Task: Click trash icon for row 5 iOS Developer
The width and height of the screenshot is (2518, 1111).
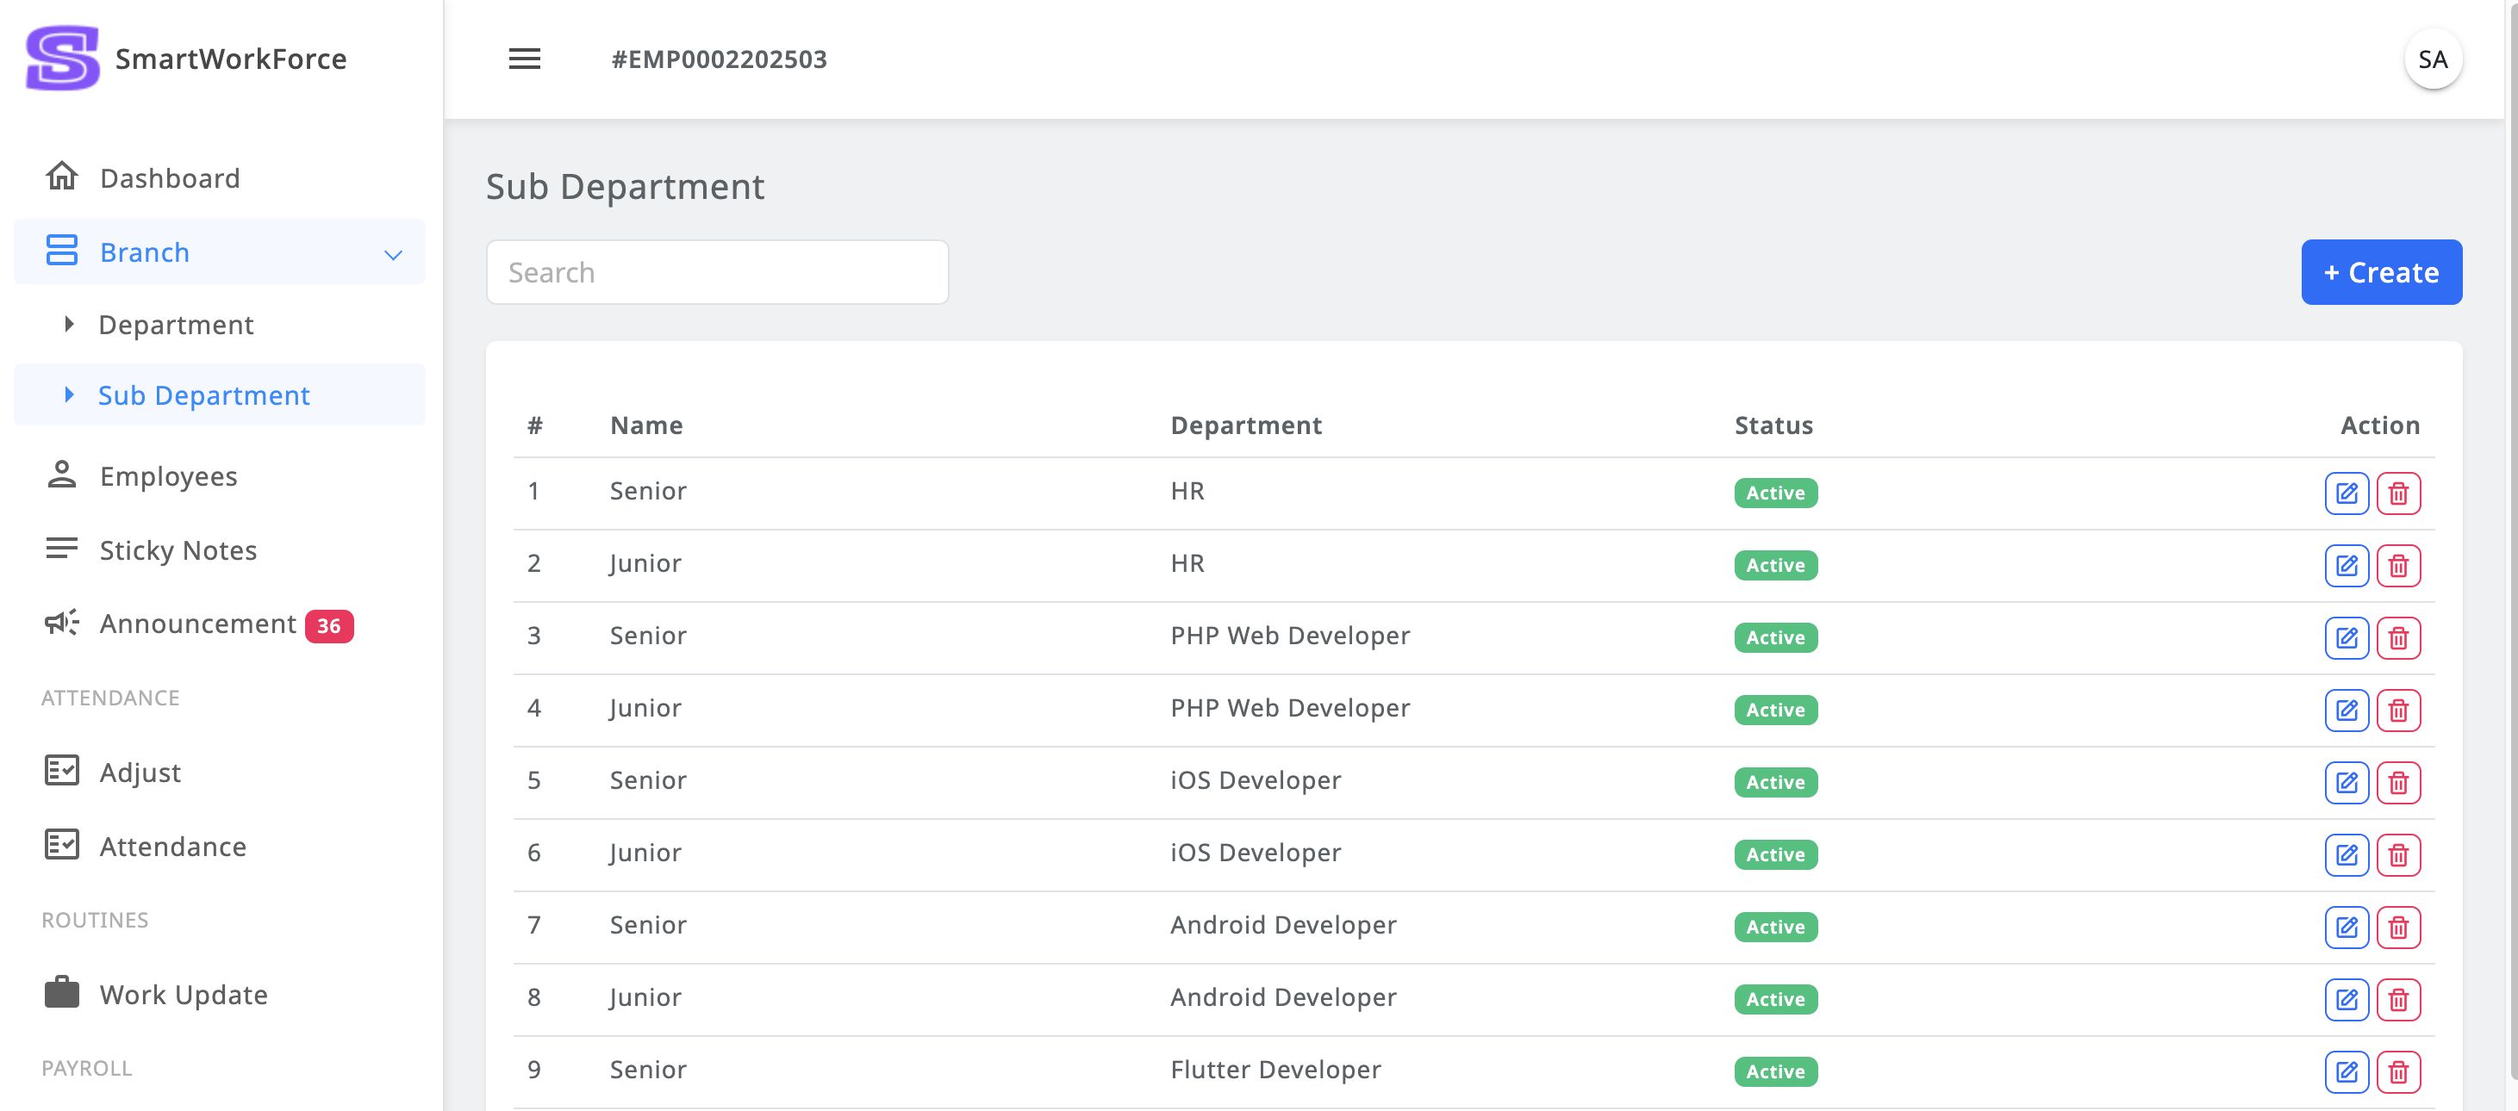Action: 2397,782
